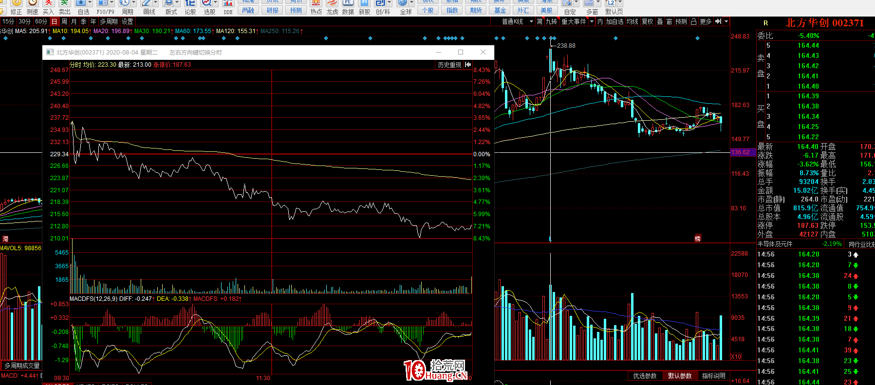Open the 买入 buy order icon

(48, 3)
